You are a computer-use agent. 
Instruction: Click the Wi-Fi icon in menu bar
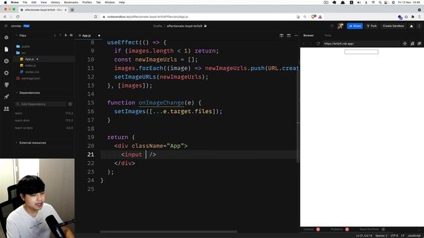click(373, 3)
